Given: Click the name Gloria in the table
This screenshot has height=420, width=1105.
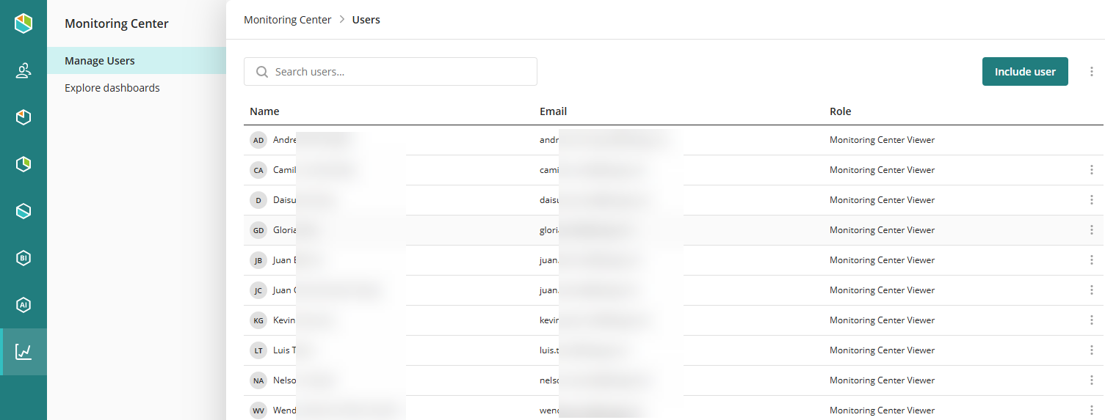Looking at the screenshot, I should click(285, 230).
